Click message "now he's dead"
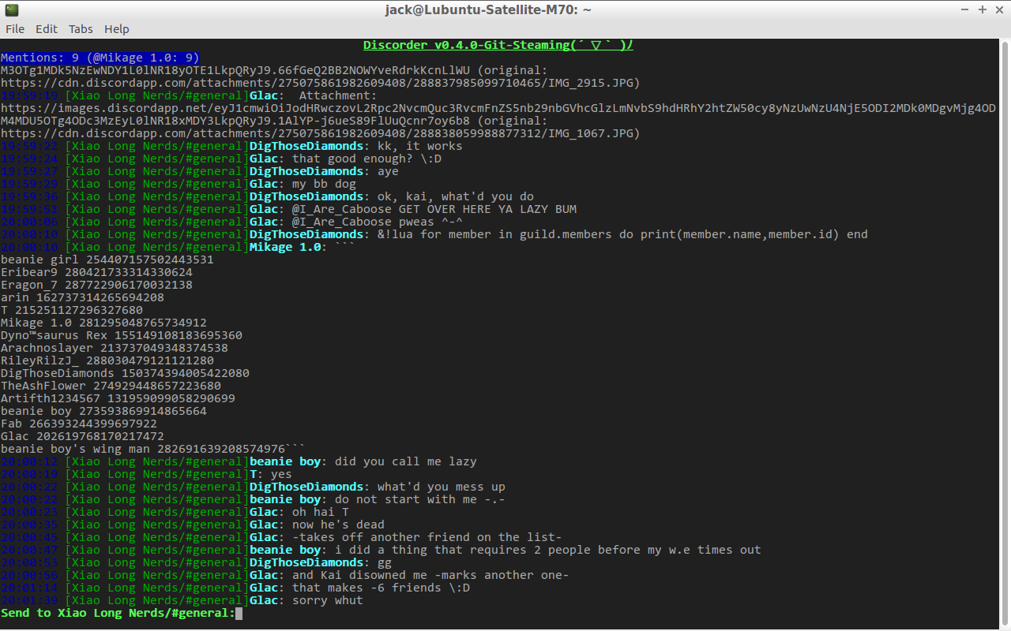The height and width of the screenshot is (631, 1011). click(338, 525)
